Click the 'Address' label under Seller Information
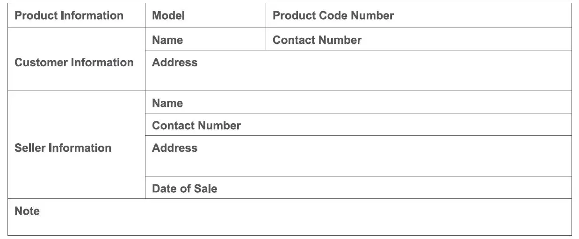The height and width of the screenshot is (239, 579). point(174,148)
